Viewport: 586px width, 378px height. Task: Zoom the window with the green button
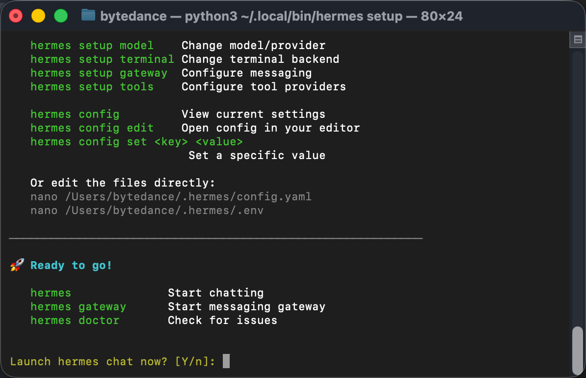[x=60, y=16]
